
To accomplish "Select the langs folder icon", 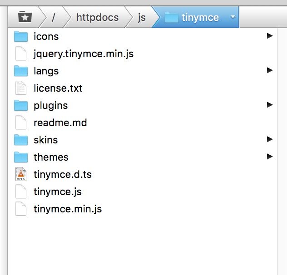I will (x=21, y=71).
